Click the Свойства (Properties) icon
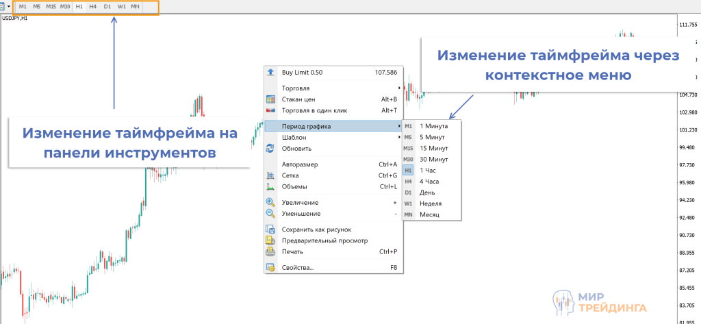701x324 pixels. click(270, 268)
